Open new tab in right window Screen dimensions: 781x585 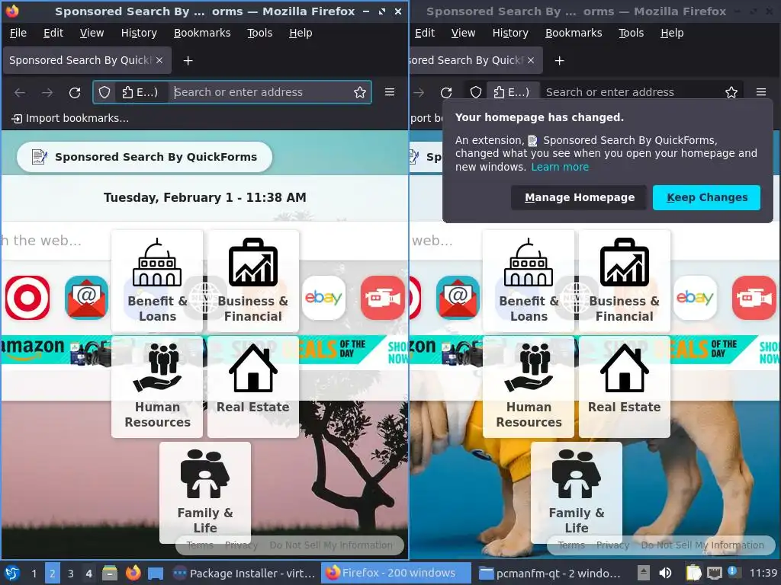[559, 61]
